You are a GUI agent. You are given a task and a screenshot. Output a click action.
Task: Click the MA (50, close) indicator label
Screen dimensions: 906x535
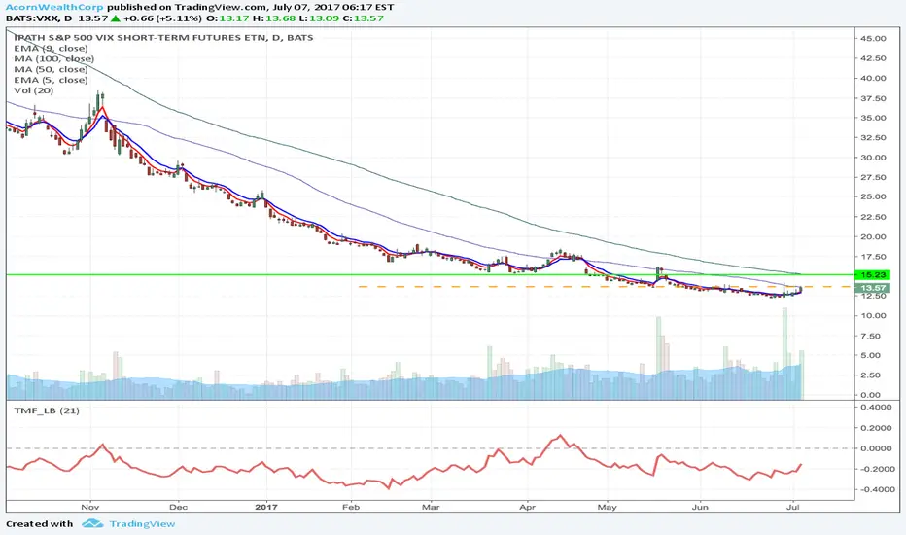pos(51,69)
